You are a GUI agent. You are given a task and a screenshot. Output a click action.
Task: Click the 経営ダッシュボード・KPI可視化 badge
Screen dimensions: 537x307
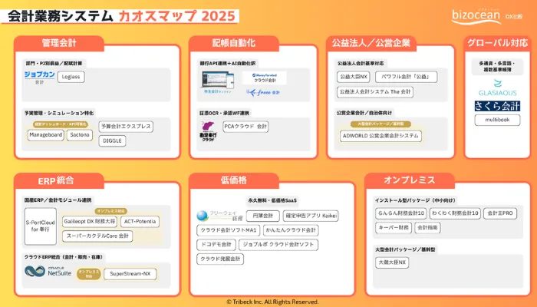pyautogui.click(x=61, y=124)
